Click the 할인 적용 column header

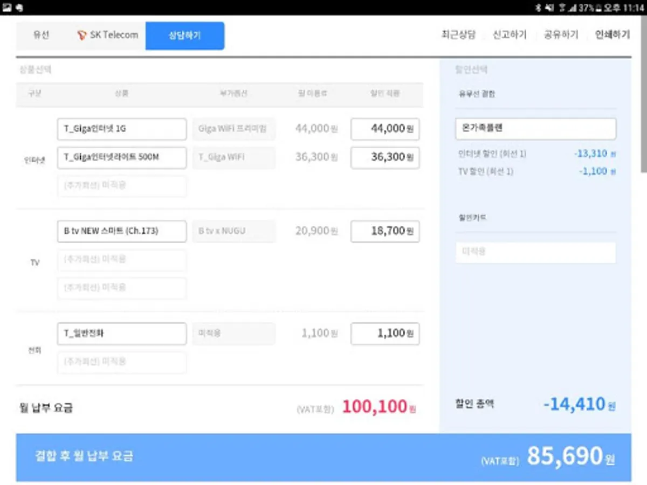click(386, 93)
